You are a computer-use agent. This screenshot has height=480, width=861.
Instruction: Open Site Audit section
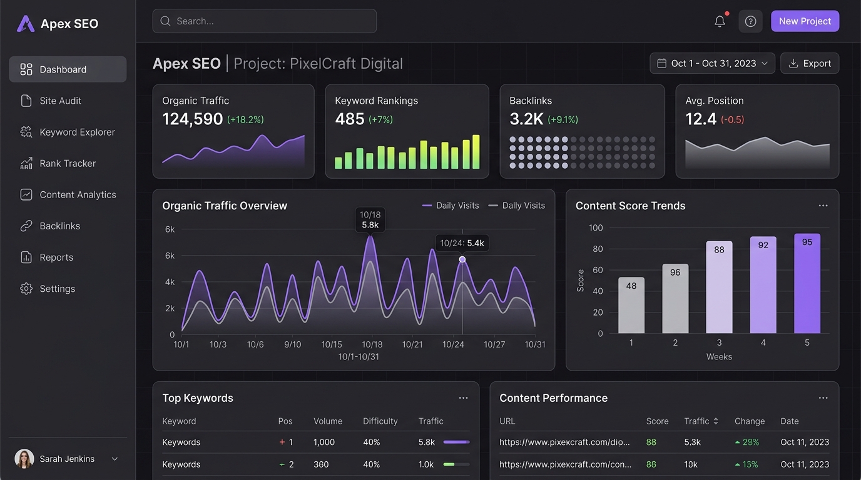tap(68, 101)
